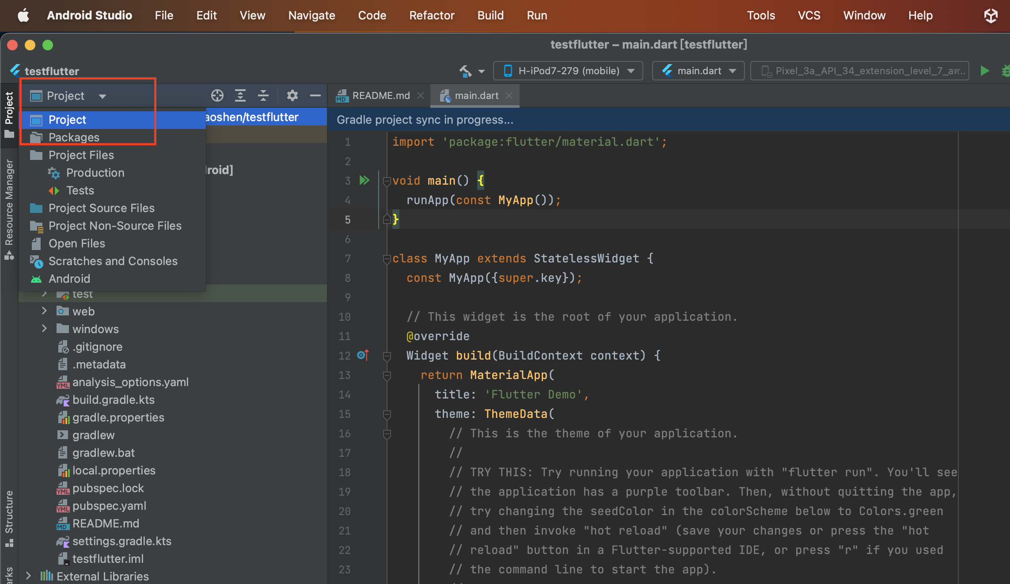Click the override gutter marker beside Widget build
The height and width of the screenshot is (584, 1010).
tap(363, 355)
